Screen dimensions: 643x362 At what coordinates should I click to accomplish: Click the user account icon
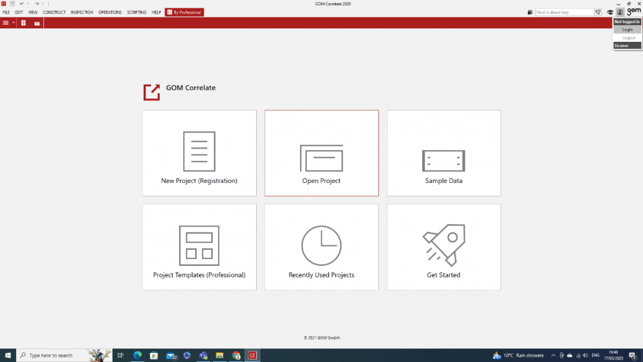(x=620, y=12)
